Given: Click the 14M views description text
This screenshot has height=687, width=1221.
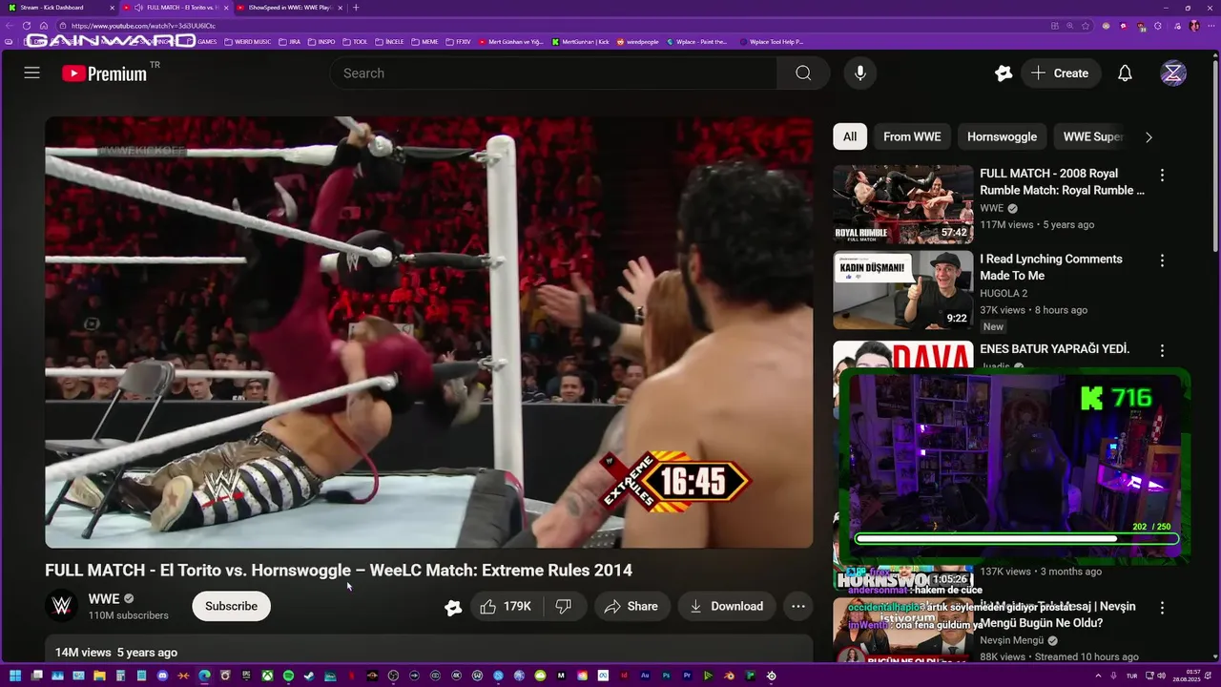Looking at the screenshot, I should (116, 653).
